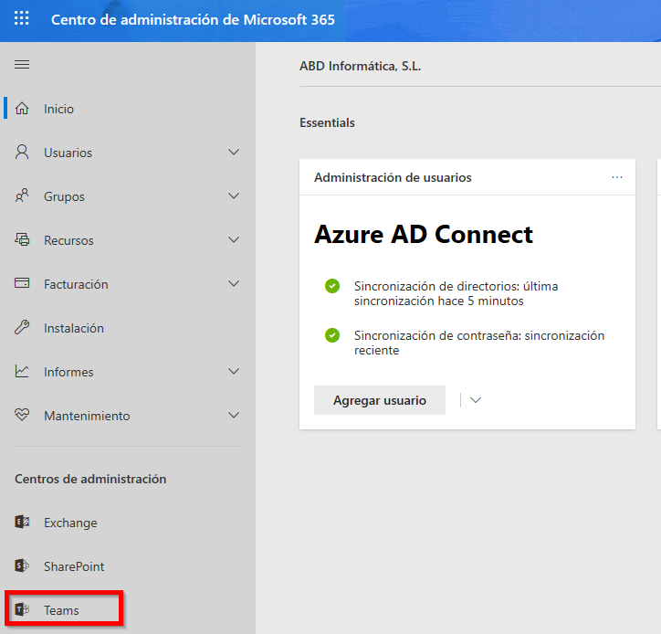Click the Azure AD Connect heading

(x=424, y=234)
